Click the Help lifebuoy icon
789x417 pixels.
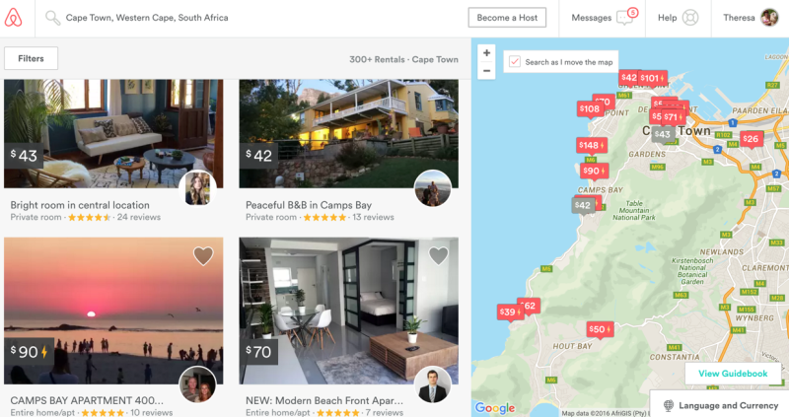pos(690,18)
